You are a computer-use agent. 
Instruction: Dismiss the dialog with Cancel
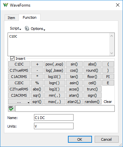pyautogui.click(x=107, y=139)
